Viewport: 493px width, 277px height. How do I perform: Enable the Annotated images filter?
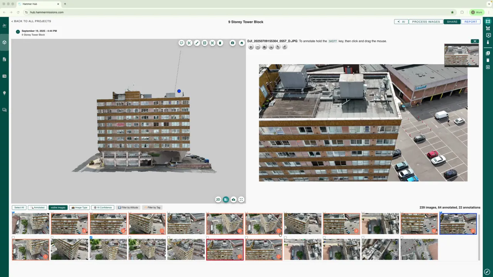38,207
